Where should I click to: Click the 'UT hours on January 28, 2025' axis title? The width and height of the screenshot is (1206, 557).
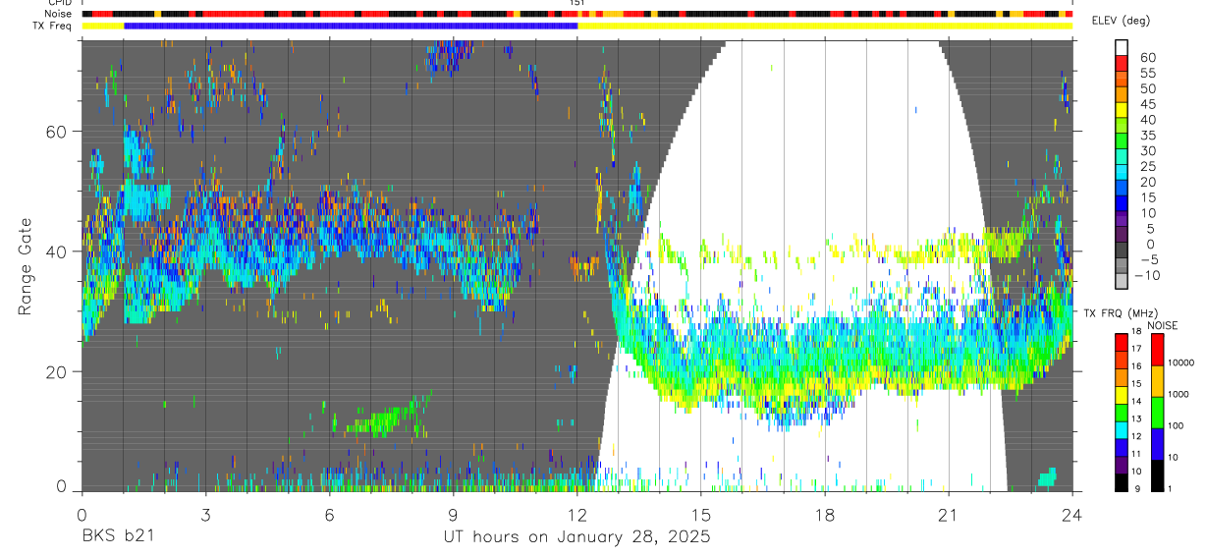(576, 537)
